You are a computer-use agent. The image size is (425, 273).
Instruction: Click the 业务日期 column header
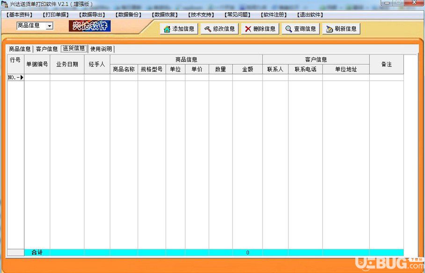click(67, 64)
